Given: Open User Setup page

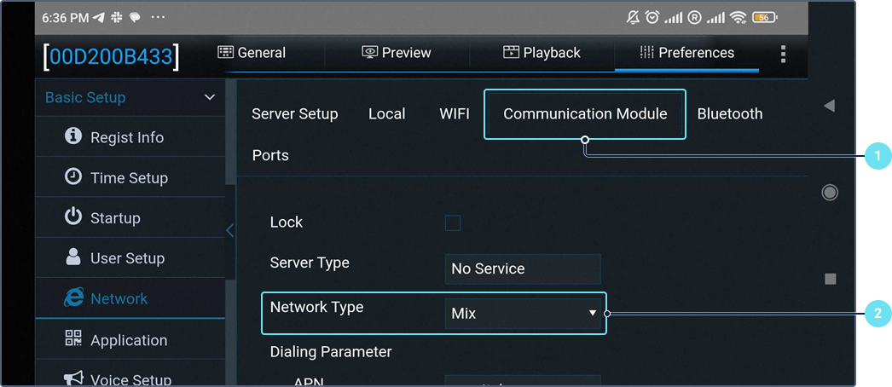Looking at the screenshot, I should [x=126, y=258].
